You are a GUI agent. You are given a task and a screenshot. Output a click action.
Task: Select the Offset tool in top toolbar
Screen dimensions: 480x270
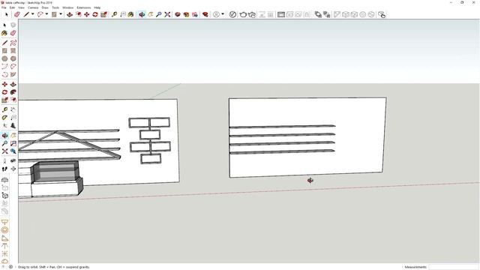pos(78,14)
